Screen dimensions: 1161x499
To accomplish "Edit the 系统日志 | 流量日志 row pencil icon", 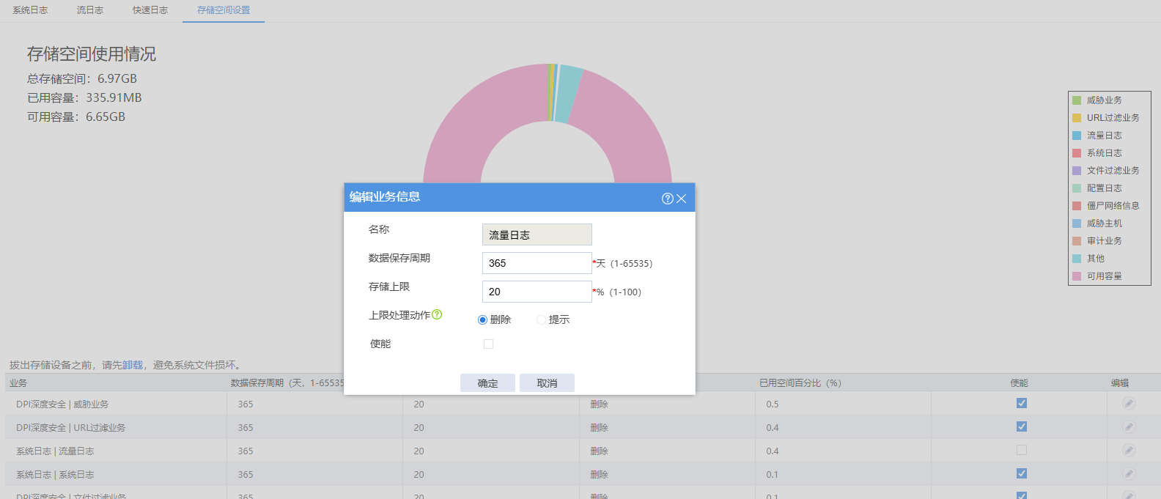I will pos(1129,451).
